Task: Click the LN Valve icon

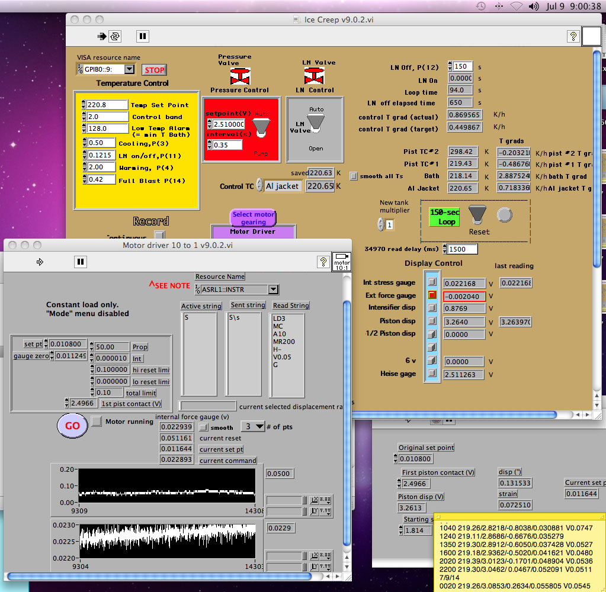Action: pos(314,76)
